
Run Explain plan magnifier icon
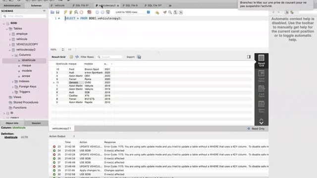pos(76,12)
